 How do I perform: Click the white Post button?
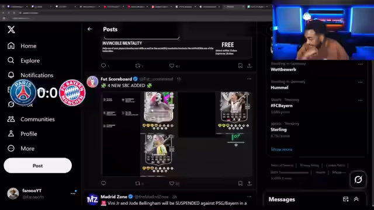(x=37, y=166)
